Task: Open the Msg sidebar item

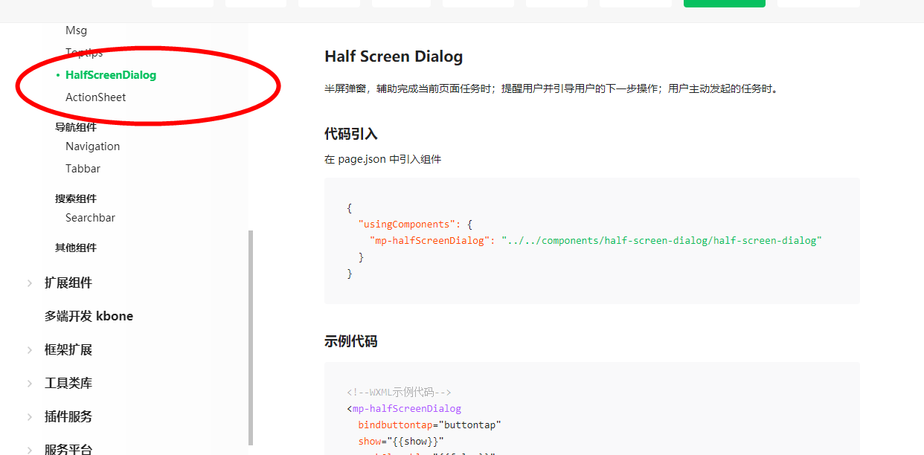Action: [76, 30]
